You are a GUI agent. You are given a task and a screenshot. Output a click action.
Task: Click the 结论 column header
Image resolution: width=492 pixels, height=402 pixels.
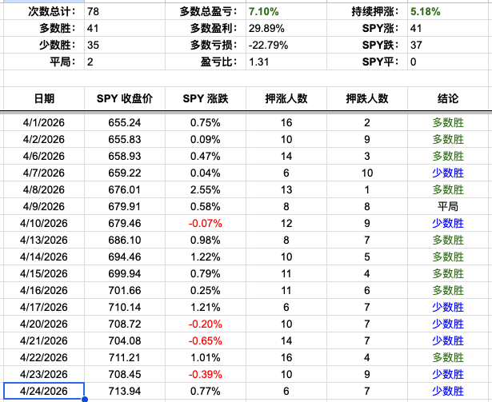point(448,98)
